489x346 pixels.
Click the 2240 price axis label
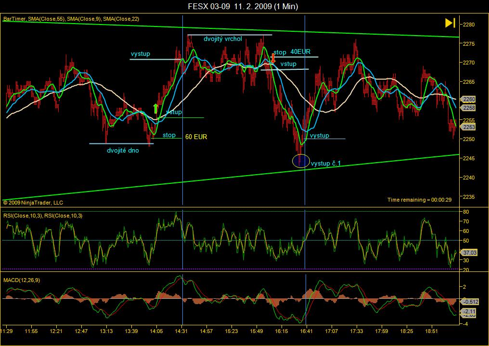click(x=469, y=178)
